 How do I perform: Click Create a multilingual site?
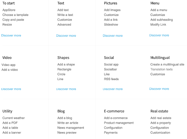167,64
